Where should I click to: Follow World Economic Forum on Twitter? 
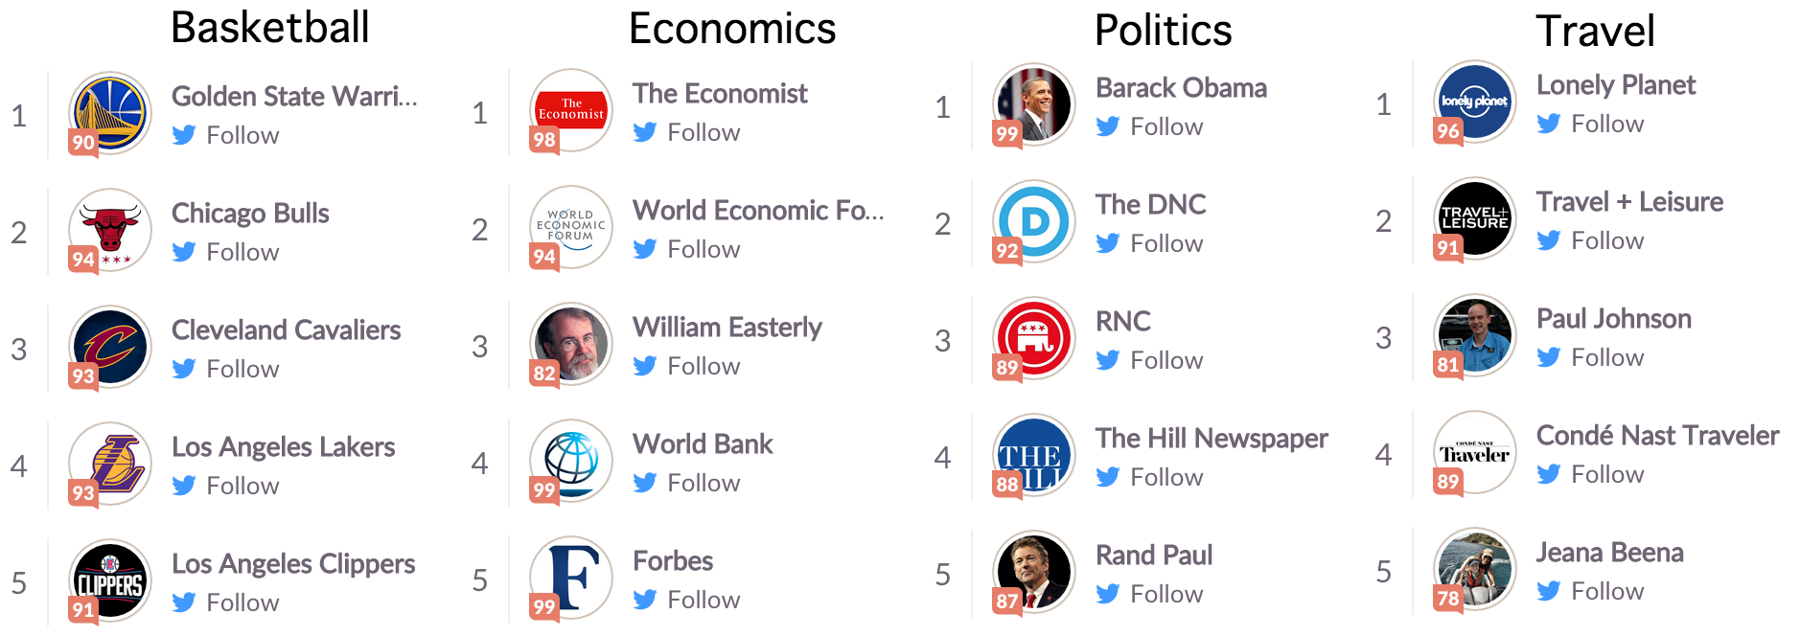[x=686, y=249]
